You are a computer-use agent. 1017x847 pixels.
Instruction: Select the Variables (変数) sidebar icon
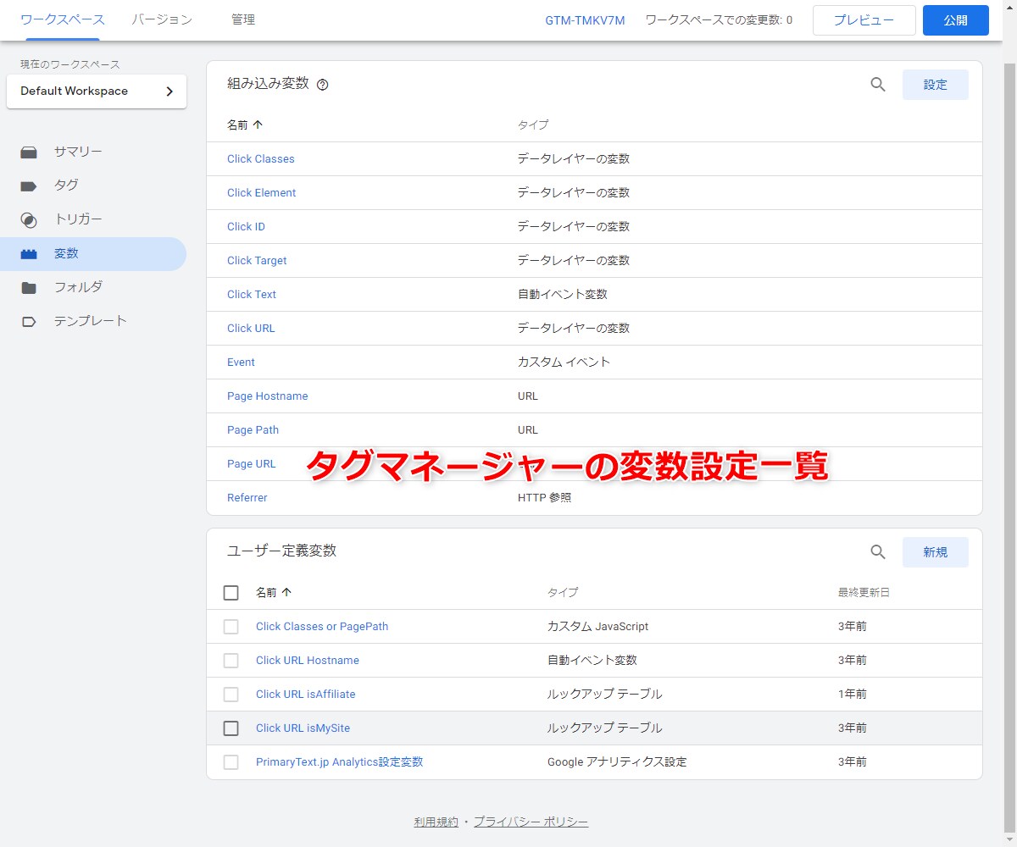point(29,254)
